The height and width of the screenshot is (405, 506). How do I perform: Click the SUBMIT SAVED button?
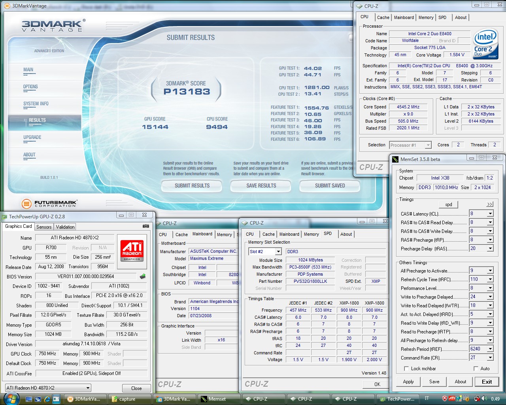coord(330,185)
